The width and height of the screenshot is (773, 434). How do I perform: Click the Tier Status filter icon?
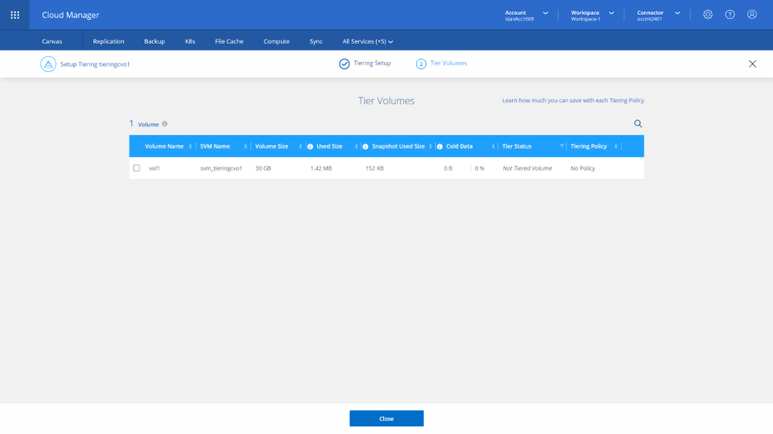[x=562, y=146]
